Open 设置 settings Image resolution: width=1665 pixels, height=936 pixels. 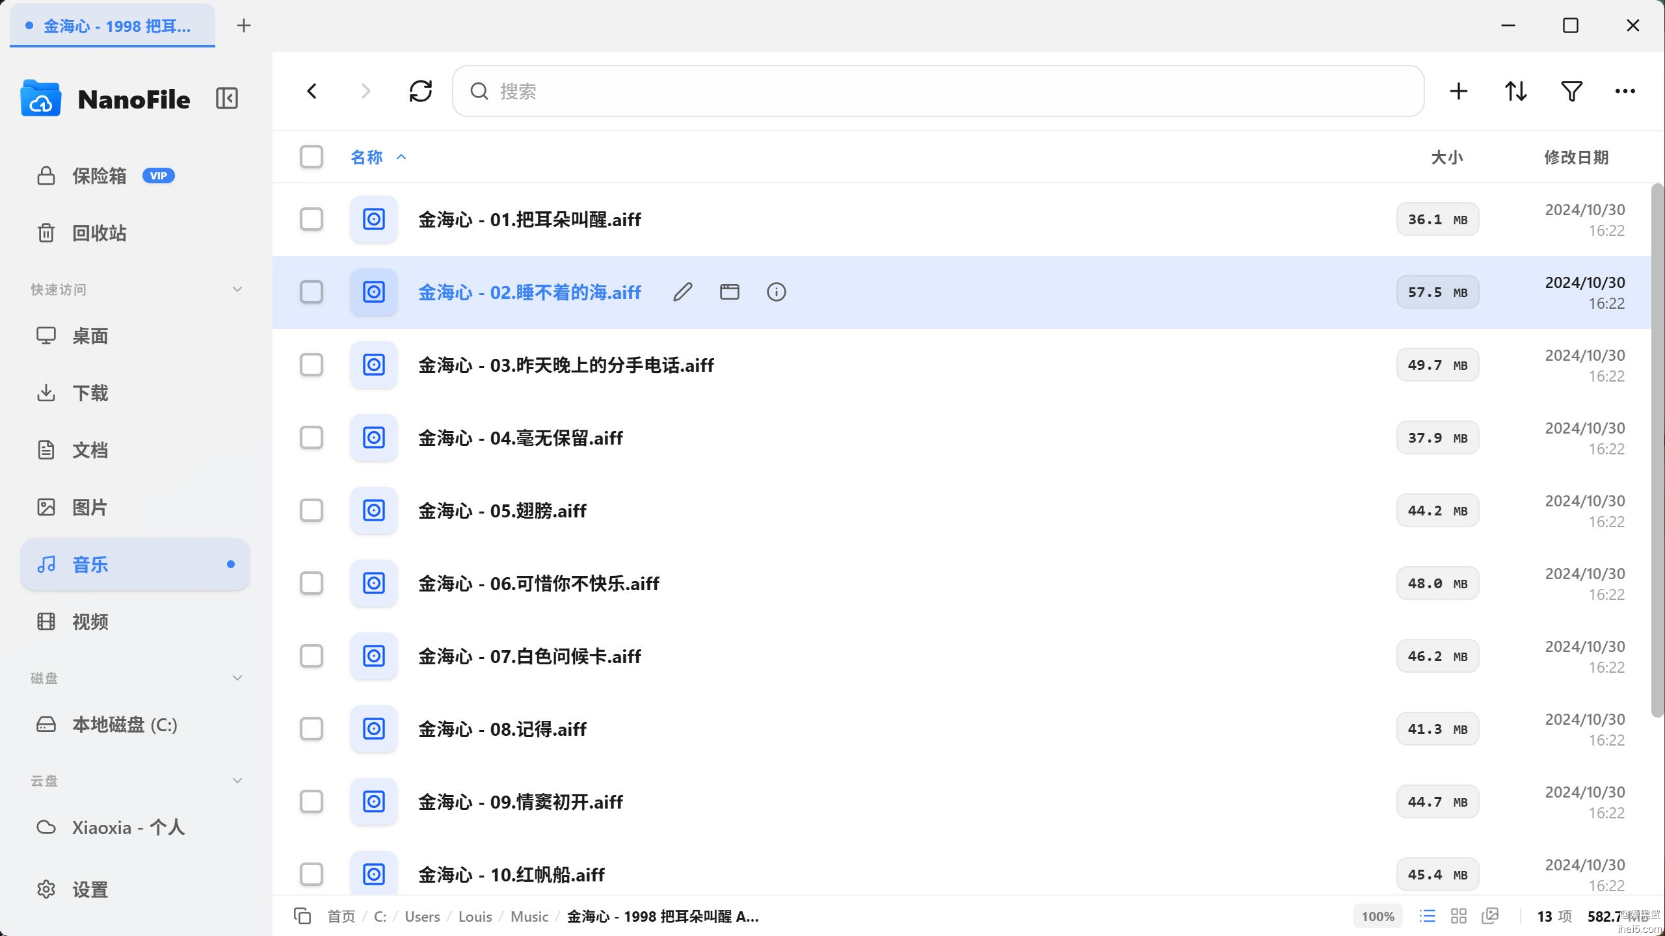click(135, 889)
